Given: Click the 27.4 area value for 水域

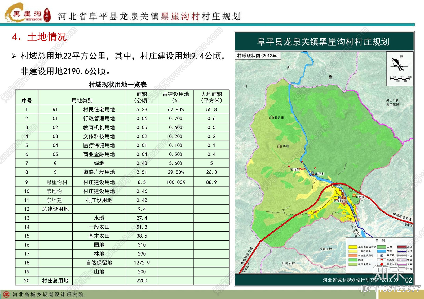Looking at the screenshot, I should tap(142, 218).
